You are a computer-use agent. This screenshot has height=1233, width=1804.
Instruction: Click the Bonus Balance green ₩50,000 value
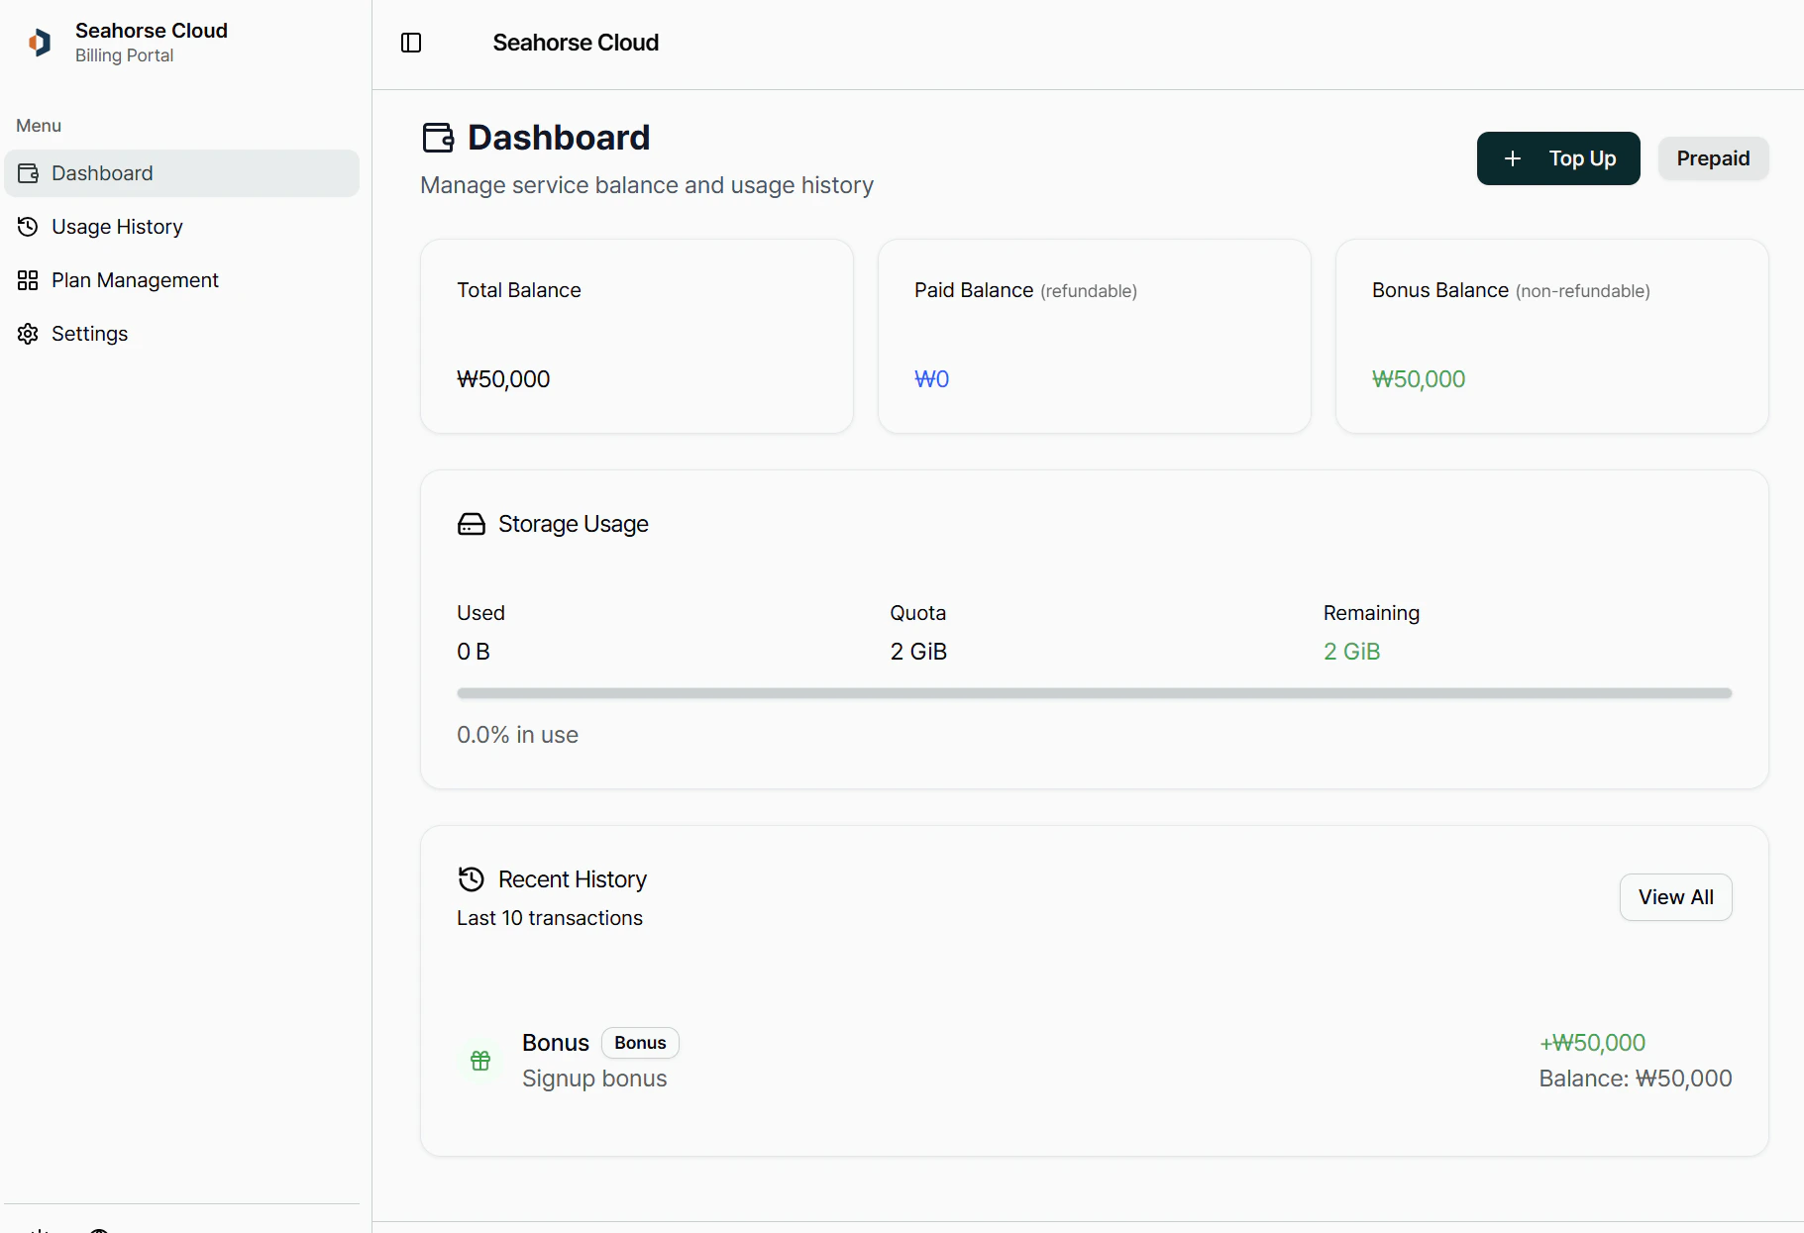click(1419, 379)
